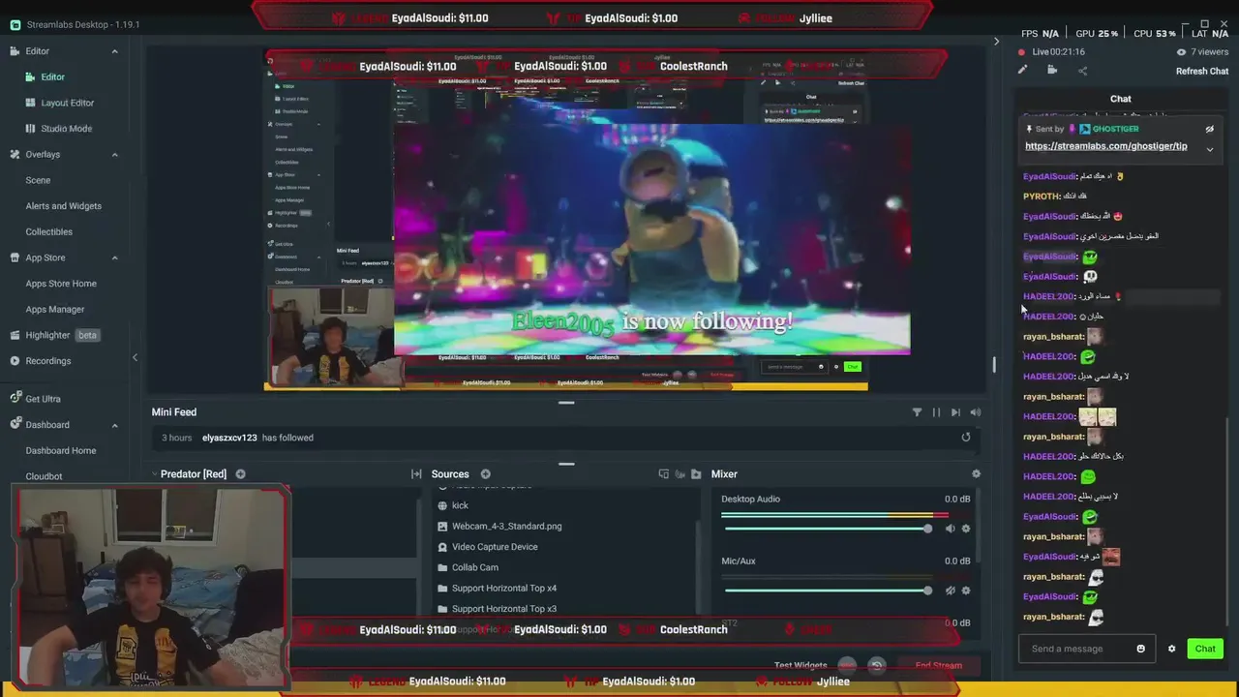Collapse the Overlays sidebar group
The height and width of the screenshot is (697, 1239).
click(114, 155)
